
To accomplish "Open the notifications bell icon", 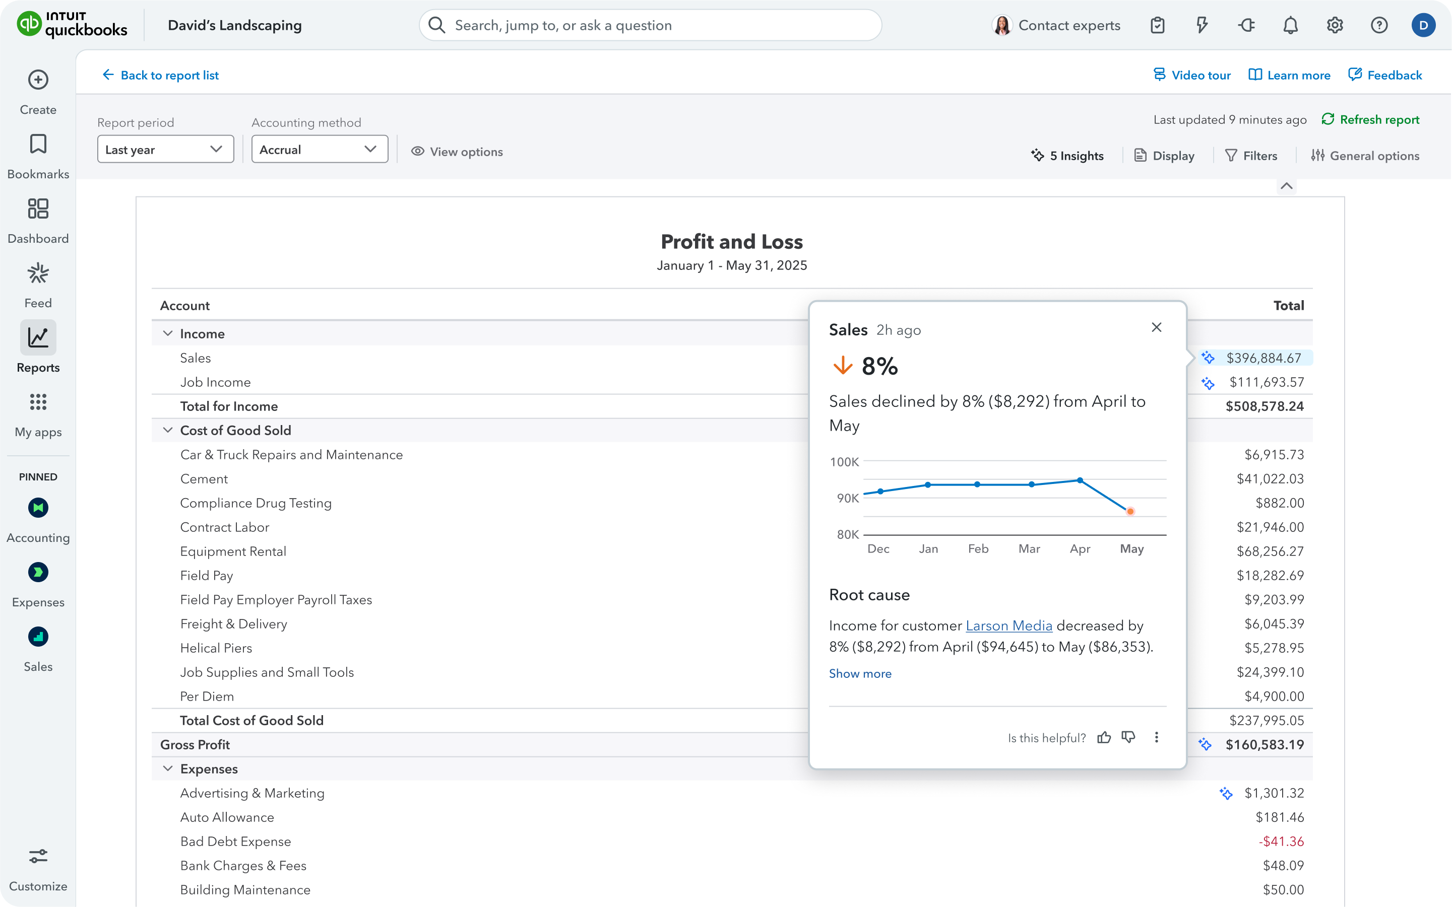I will (1290, 25).
